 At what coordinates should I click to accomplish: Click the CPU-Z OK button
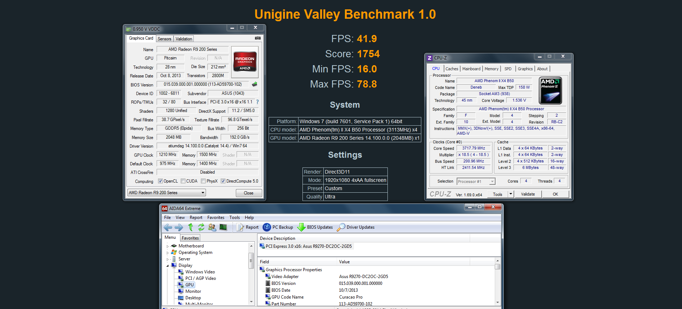(x=555, y=194)
